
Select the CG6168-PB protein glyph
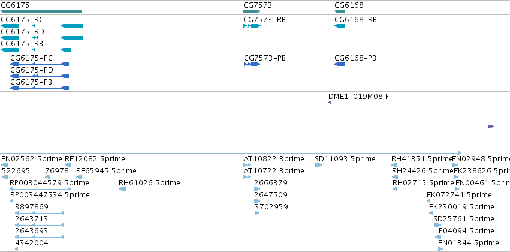click(340, 64)
